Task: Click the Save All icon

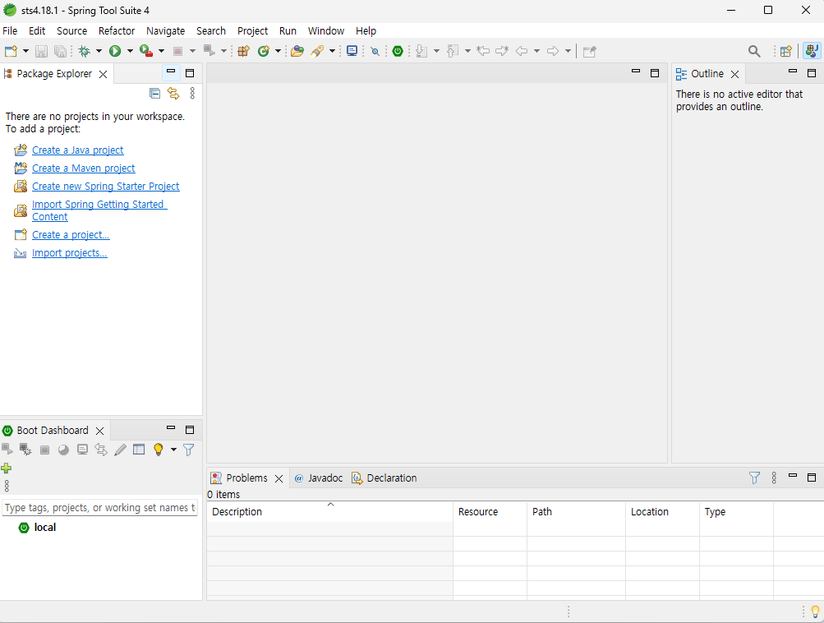Action: pos(61,51)
